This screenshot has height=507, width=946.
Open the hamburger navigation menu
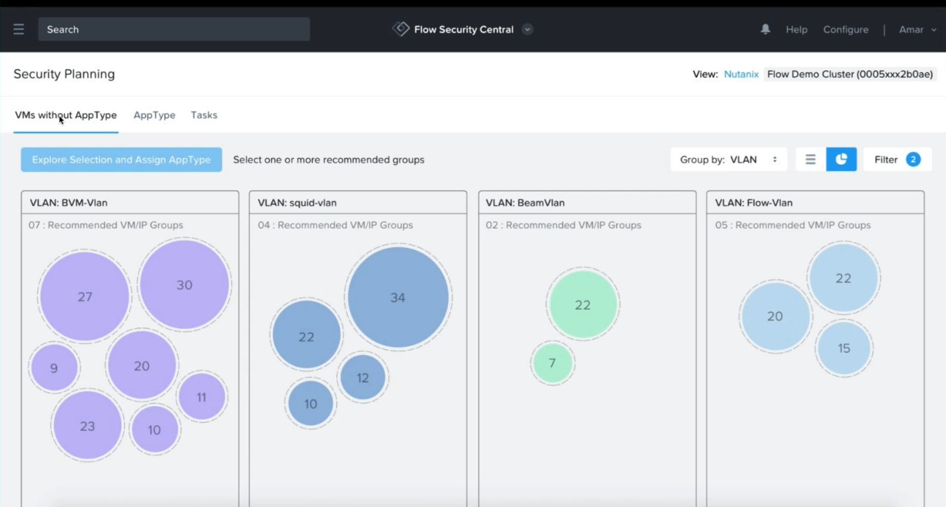pyautogui.click(x=18, y=30)
